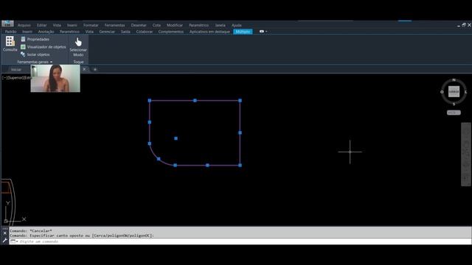472x265 pixels.
Task: Open command line customize wrench
Action: coord(5,241)
